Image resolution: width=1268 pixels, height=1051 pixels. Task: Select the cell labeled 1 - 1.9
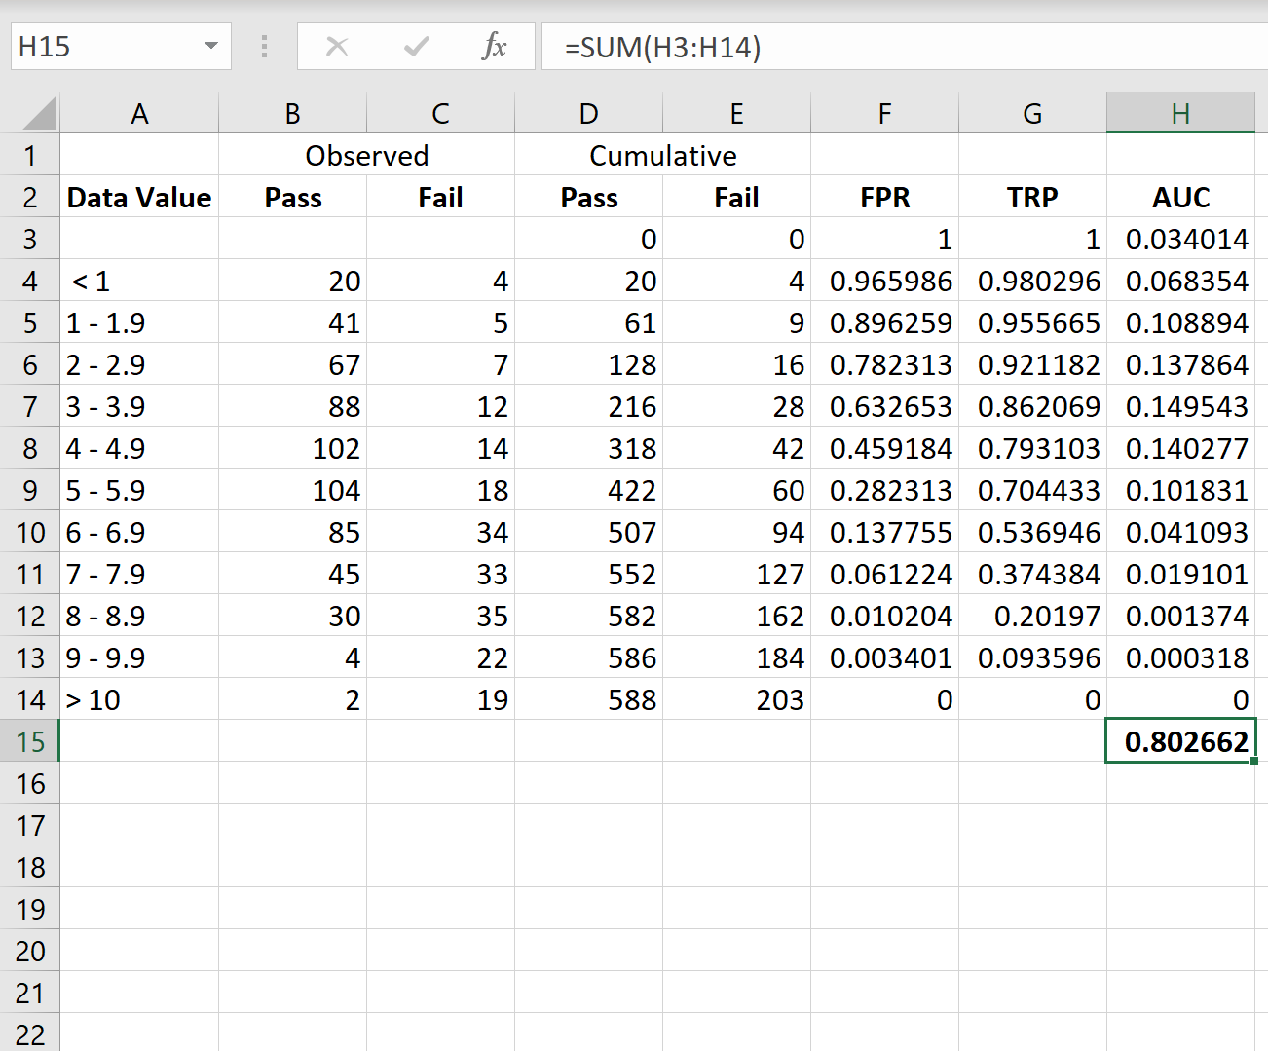tap(139, 322)
